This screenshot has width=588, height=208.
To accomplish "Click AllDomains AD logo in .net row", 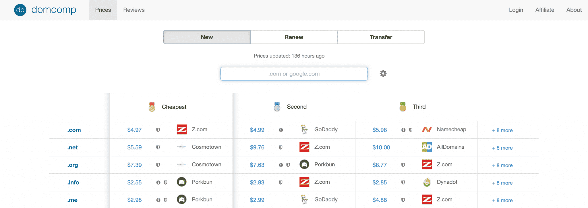I will [x=427, y=147].
